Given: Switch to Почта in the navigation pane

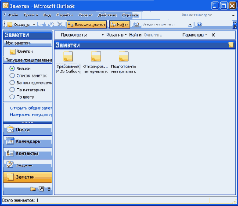Looking at the screenshot, I should pyautogui.click(x=28, y=130).
